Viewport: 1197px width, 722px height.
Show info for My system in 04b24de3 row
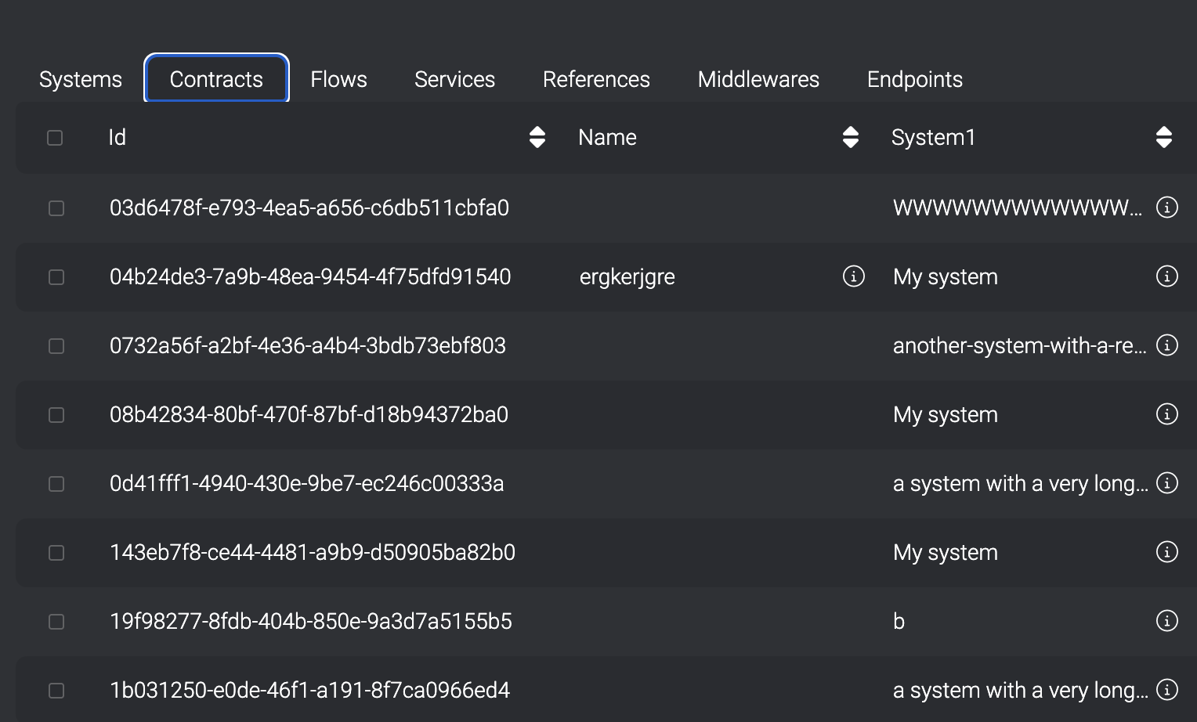1167,276
